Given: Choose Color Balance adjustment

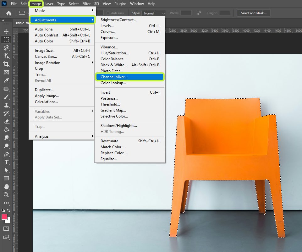Looking at the screenshot, I should (x=130, y=59).
